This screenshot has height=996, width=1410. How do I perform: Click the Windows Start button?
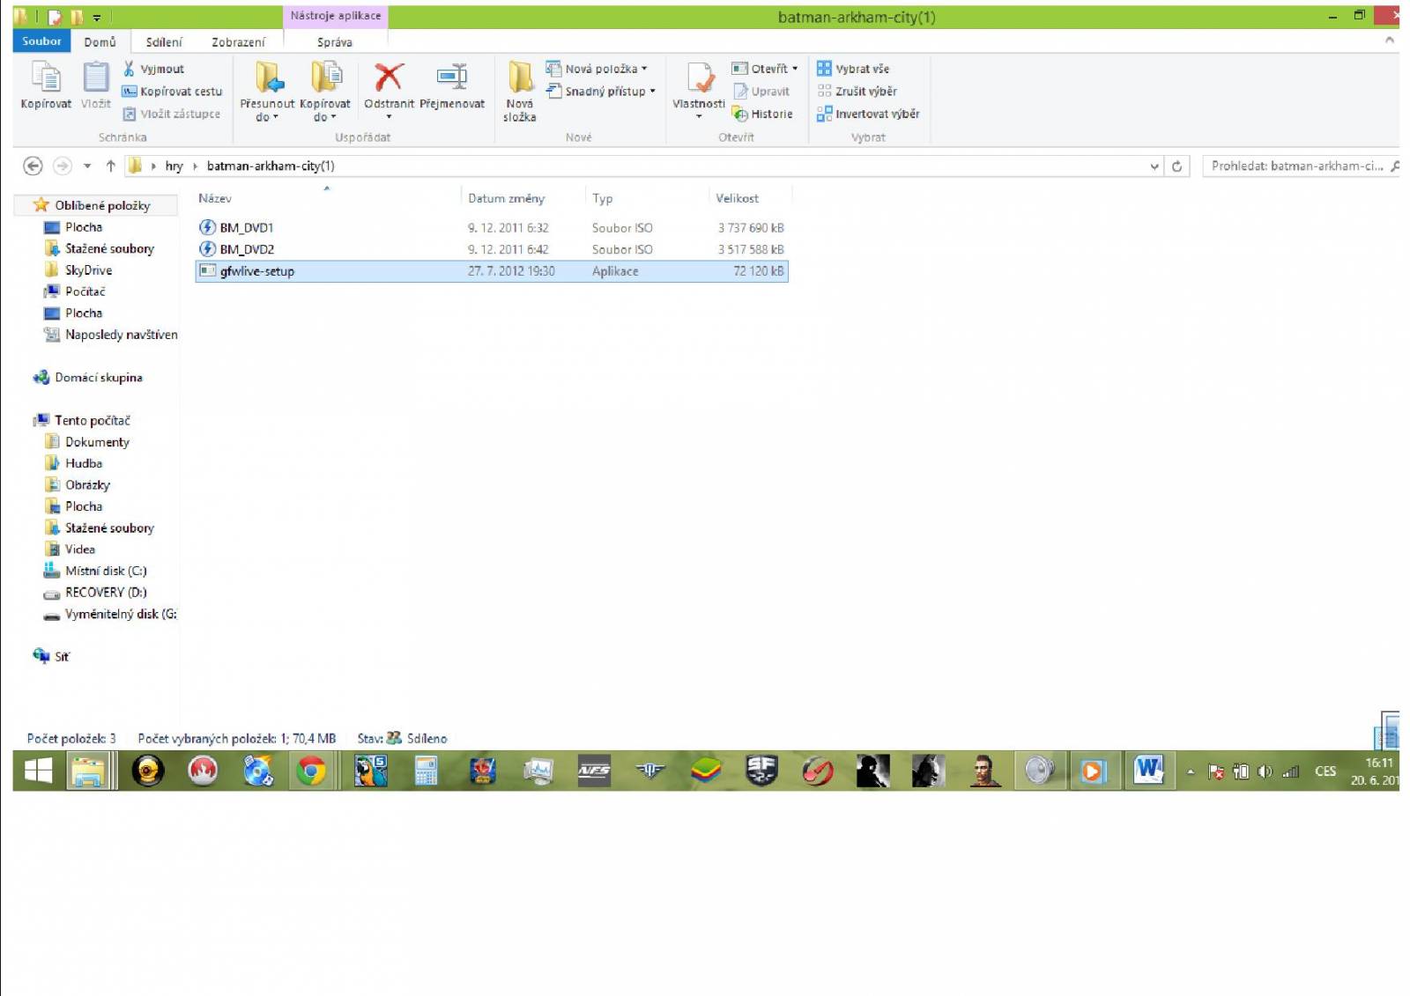click(x=38, y=771)
